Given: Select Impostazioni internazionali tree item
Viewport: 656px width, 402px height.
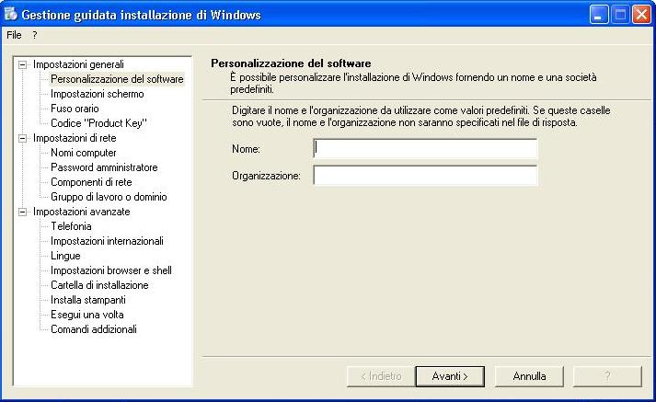Looking at the screenshot, I should (x=107, y=241).
